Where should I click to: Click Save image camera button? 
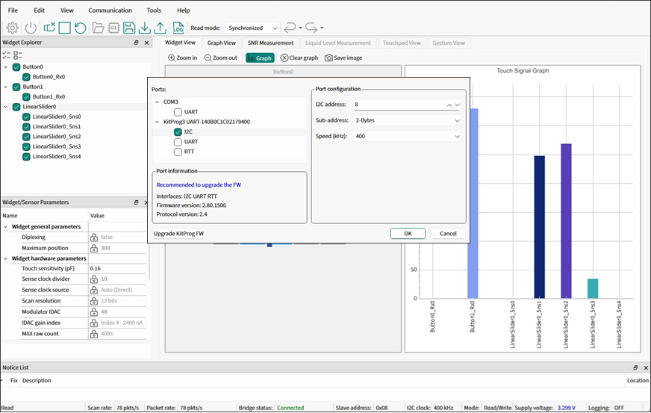(x=343, y=58)
